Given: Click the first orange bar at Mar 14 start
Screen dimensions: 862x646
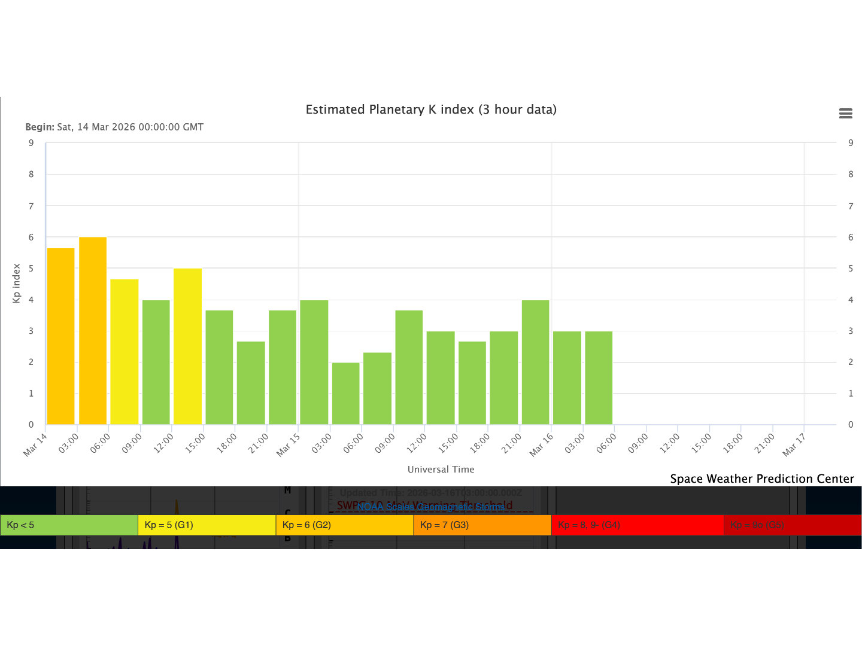Looking at the screenshot, I should [x=60, y=336].
